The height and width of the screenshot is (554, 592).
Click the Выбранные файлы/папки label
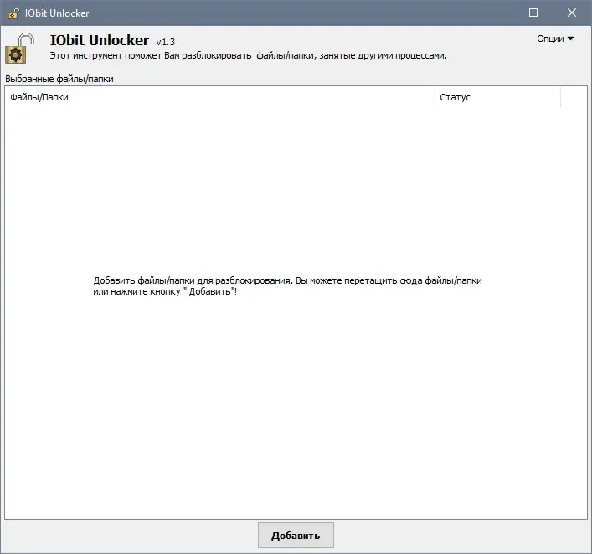(59, 79)
